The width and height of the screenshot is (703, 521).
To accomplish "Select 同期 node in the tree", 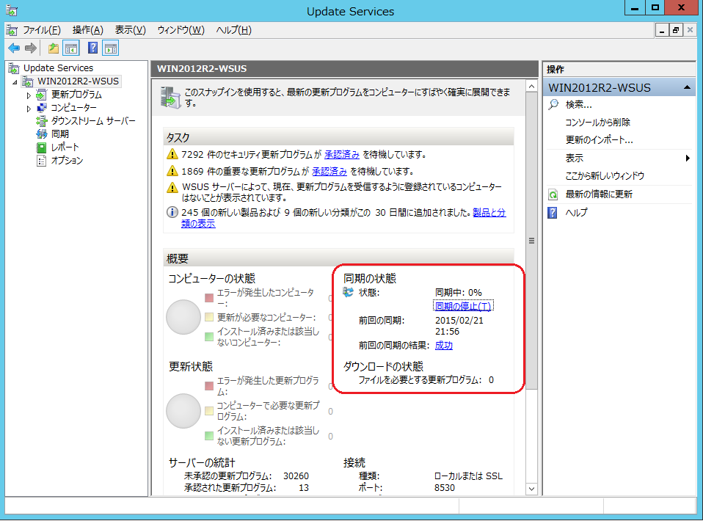I will [x=59, y=134].
